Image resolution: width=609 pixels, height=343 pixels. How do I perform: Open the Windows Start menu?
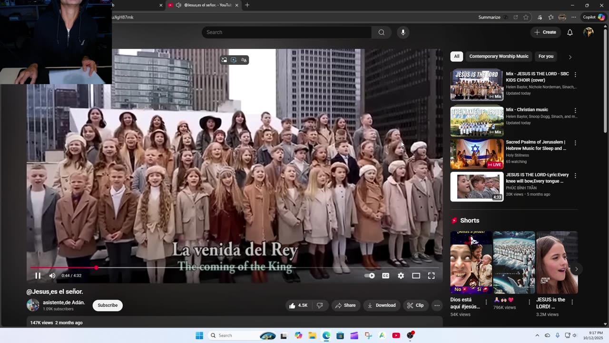(x=199, y=335)
